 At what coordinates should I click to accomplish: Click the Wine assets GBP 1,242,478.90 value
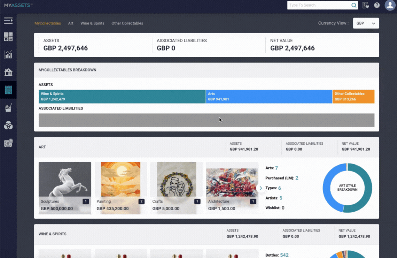tap(242, 236)
